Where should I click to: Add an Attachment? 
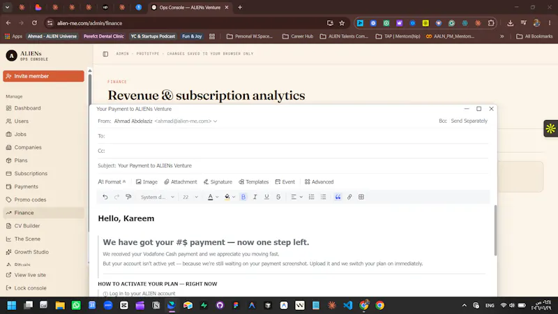(x=181, y=182)
